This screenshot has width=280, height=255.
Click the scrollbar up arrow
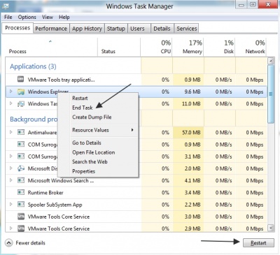tap(271, 61)
